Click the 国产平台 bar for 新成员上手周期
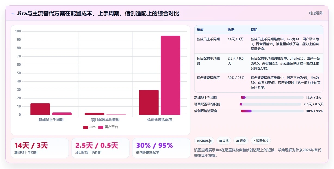The image size is (334, 169). [62, 114]
